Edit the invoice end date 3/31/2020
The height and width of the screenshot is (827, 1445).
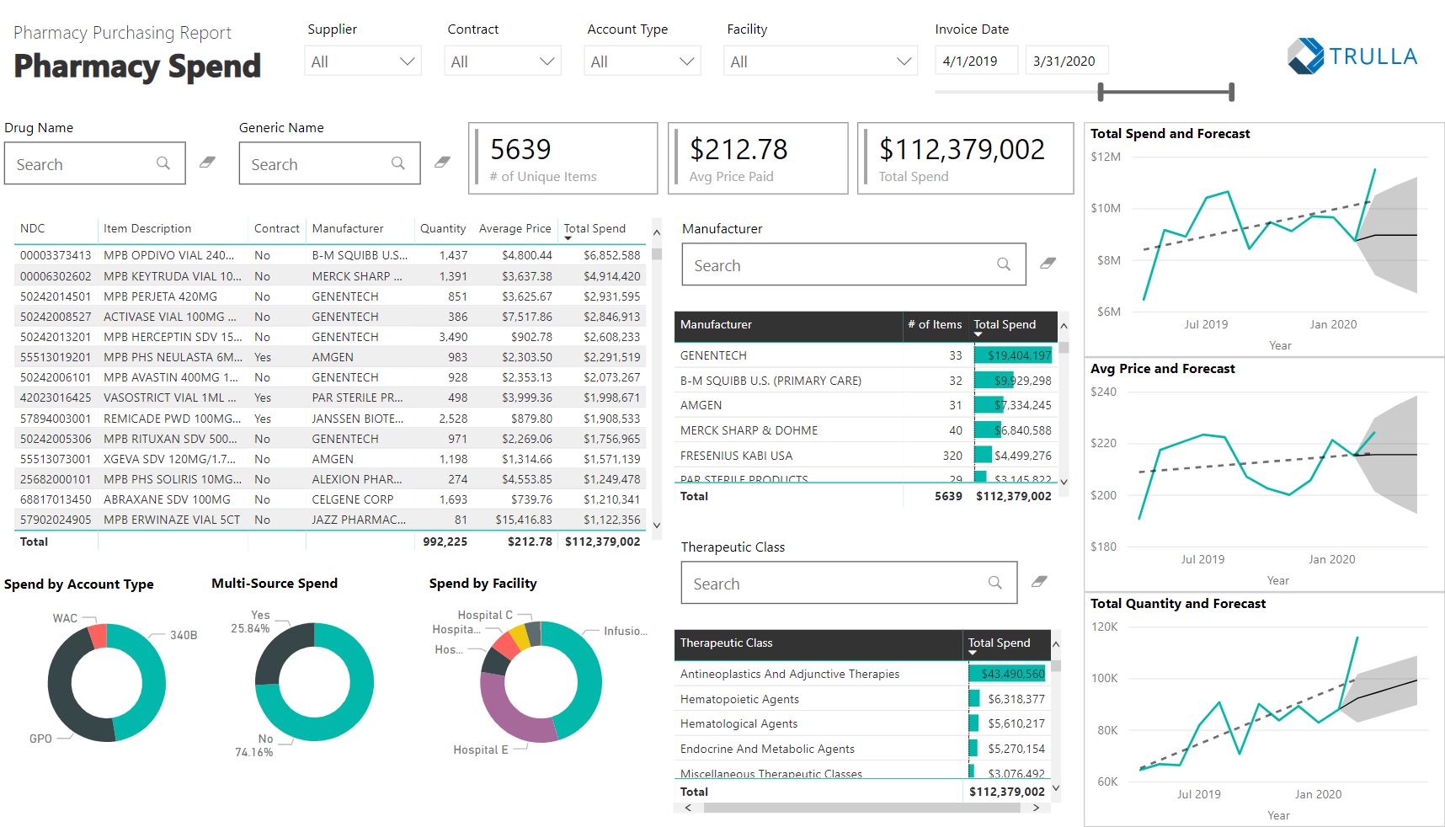[1067, 61]
